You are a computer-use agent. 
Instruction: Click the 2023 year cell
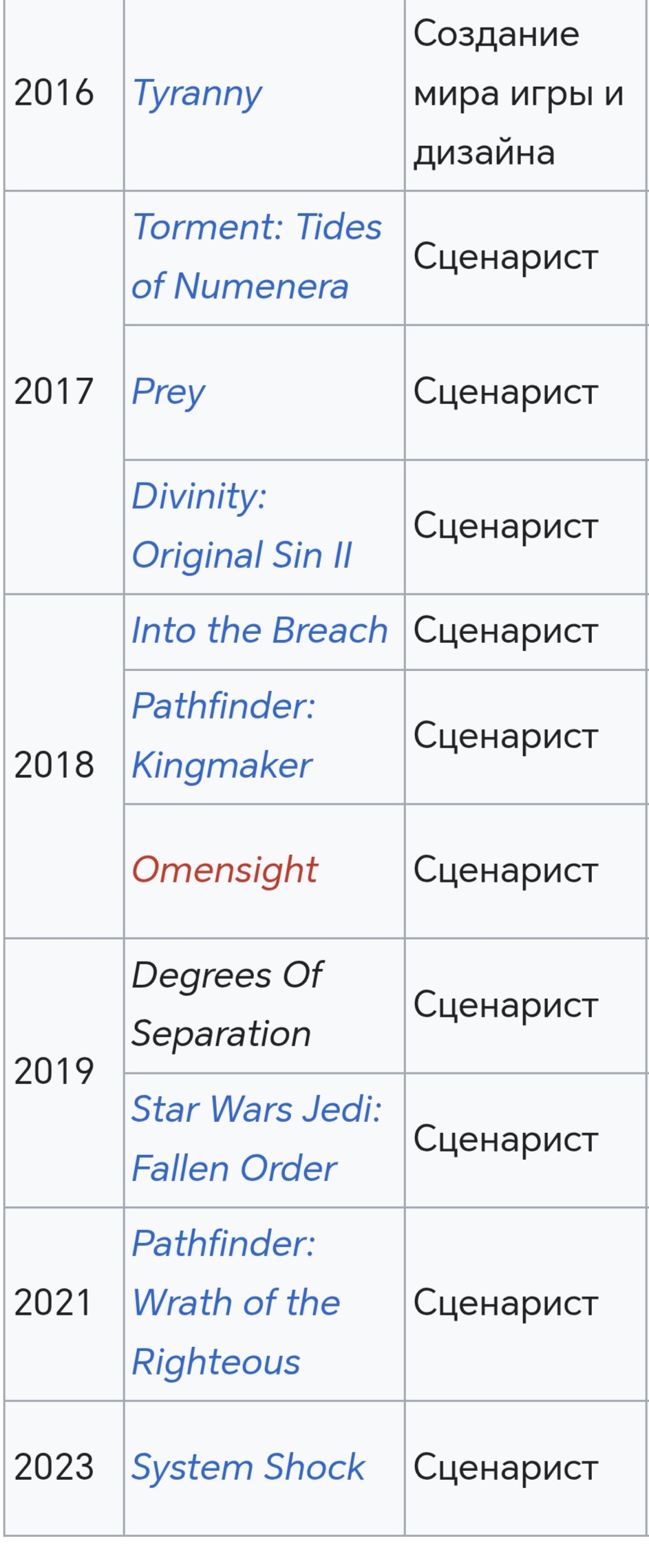(64, 1467)
